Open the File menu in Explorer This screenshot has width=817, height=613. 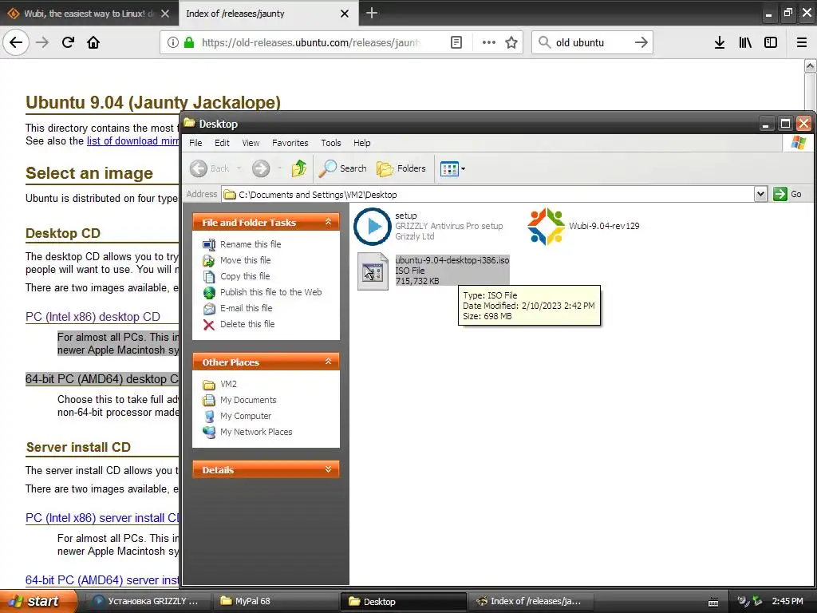[x=195, y=143]
